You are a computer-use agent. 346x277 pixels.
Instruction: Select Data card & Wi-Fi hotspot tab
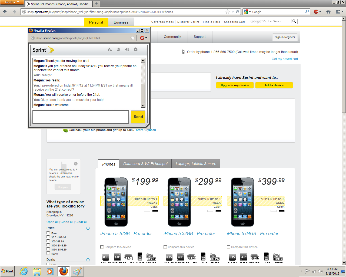(145, 164)
